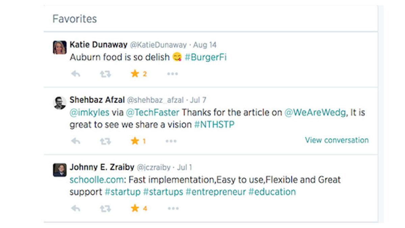Viewport: 405px width, 228px height.
Task: Open the #entrepreneur hashtag
Action: tap(216, 192)
